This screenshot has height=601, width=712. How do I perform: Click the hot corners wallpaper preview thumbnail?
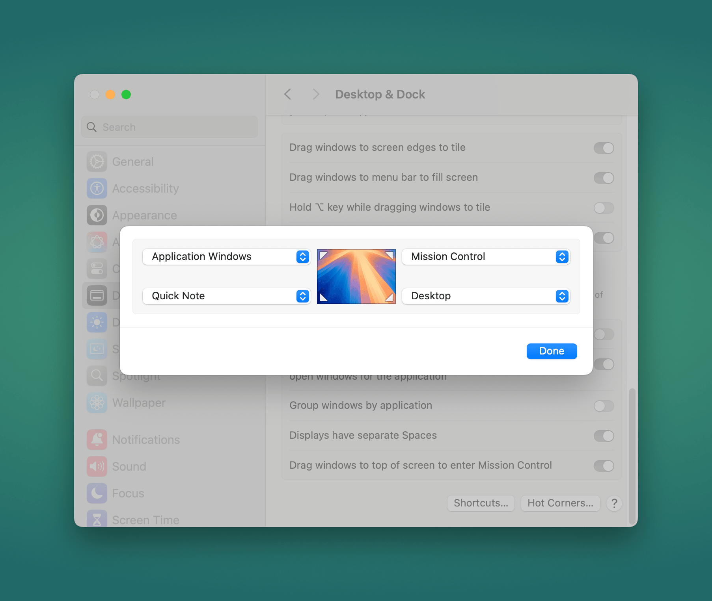[356, 276]
